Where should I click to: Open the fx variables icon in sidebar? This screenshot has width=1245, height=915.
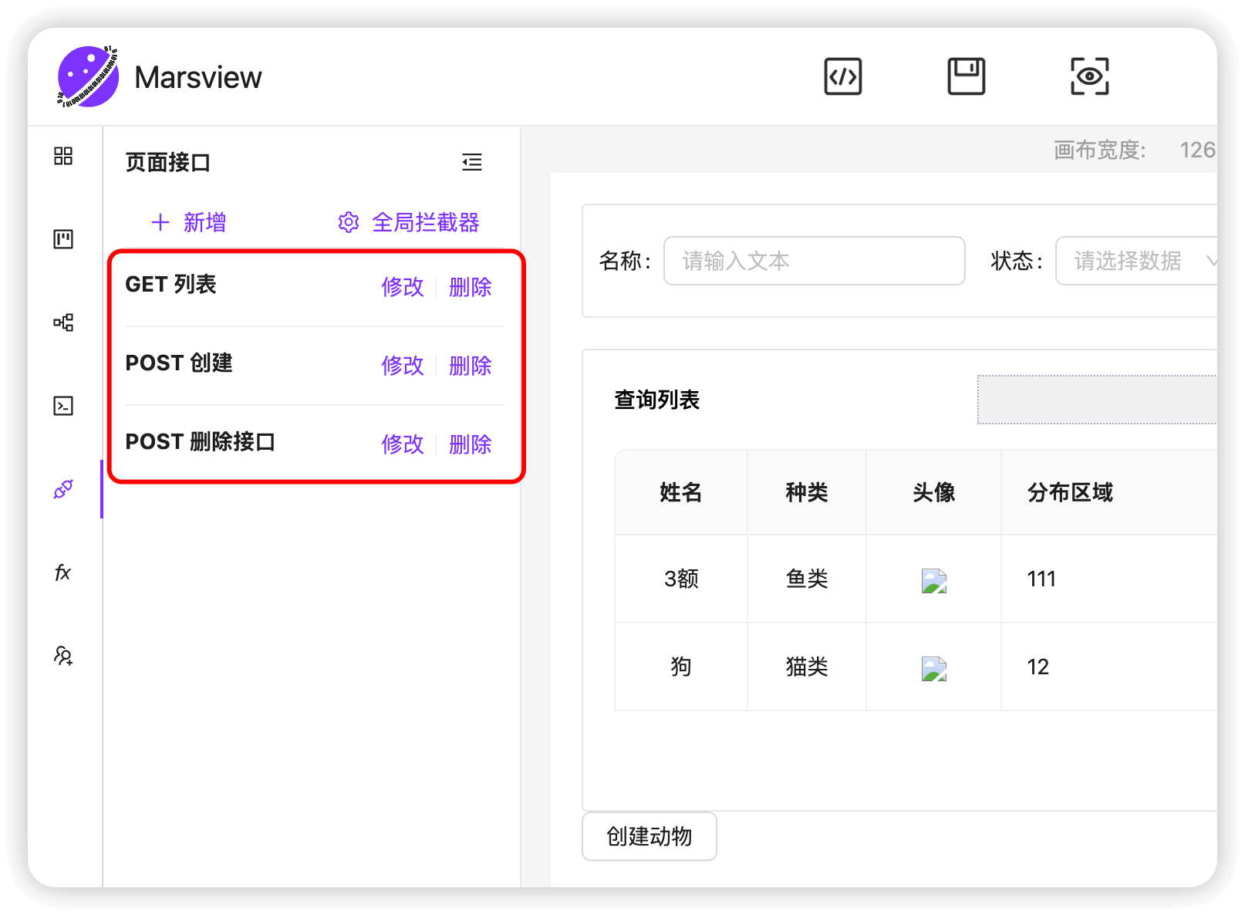coord(63,572)
